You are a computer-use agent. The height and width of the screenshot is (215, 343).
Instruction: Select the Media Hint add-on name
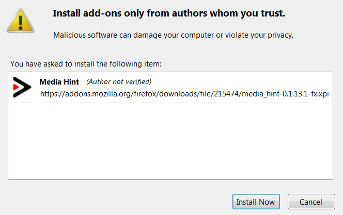click(x=59, y=82)
